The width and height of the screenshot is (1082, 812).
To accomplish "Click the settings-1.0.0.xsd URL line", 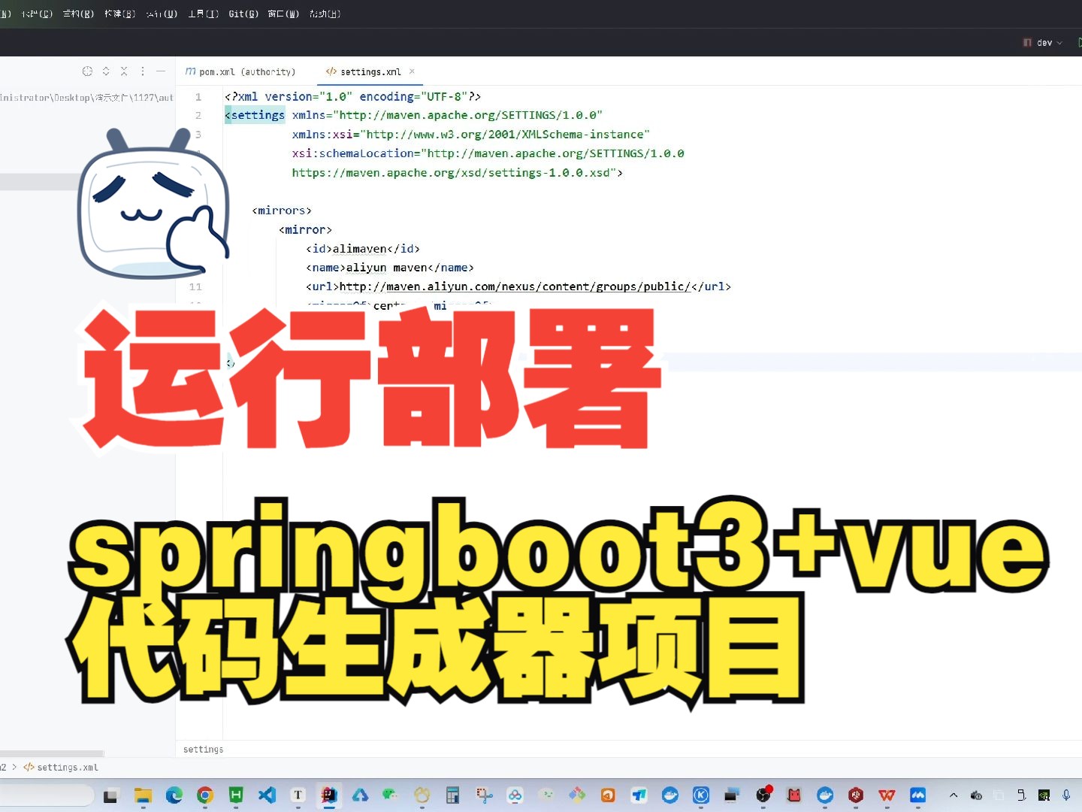I will pos(458,173).
